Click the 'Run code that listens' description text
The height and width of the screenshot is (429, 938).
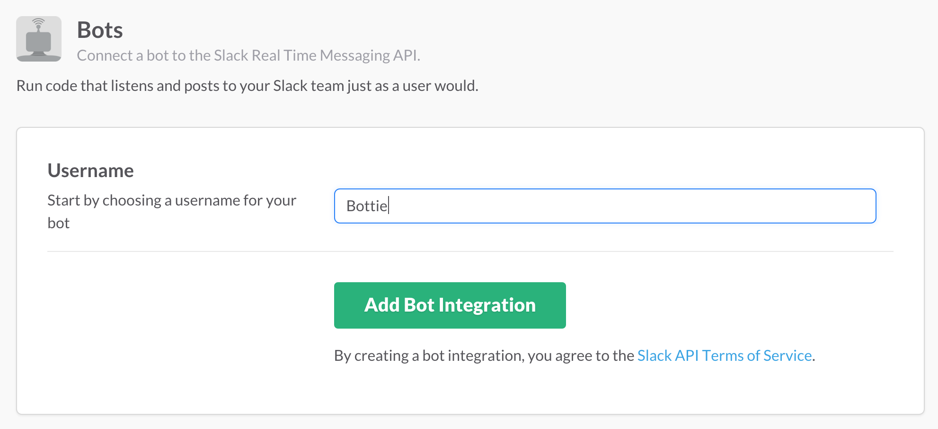pos(247,86)
